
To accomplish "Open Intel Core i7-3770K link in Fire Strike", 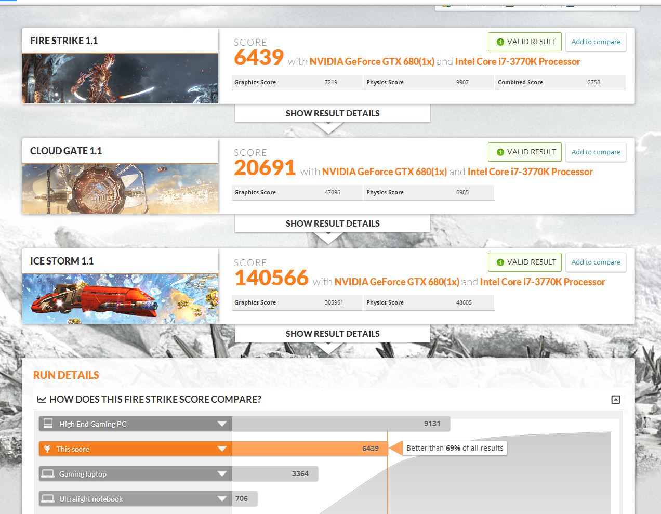I will point(518,61).
